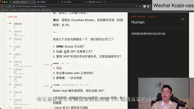Open the Google Drive bookmark
This screenshot has height=109, width=194.
47,10
